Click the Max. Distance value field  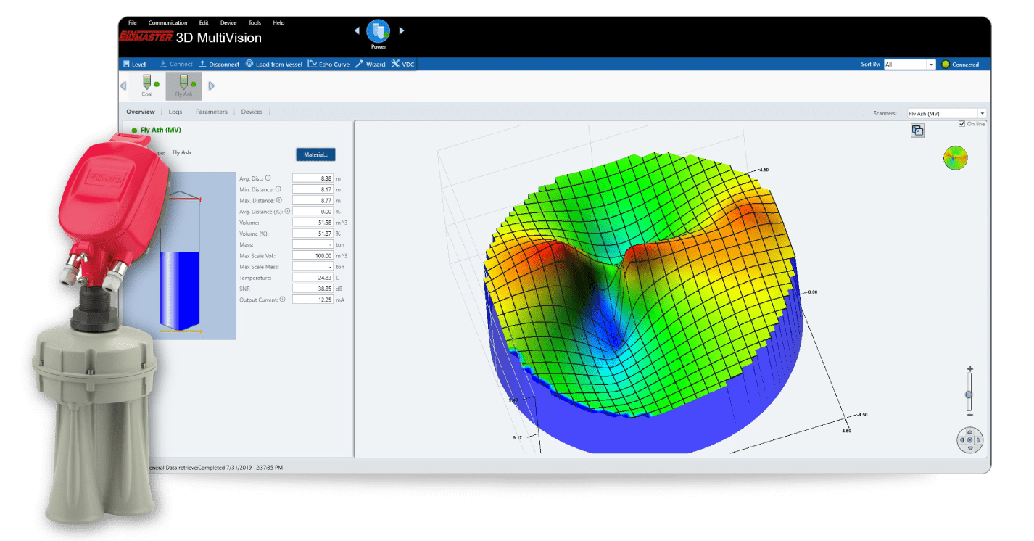[x=313, y=200]
